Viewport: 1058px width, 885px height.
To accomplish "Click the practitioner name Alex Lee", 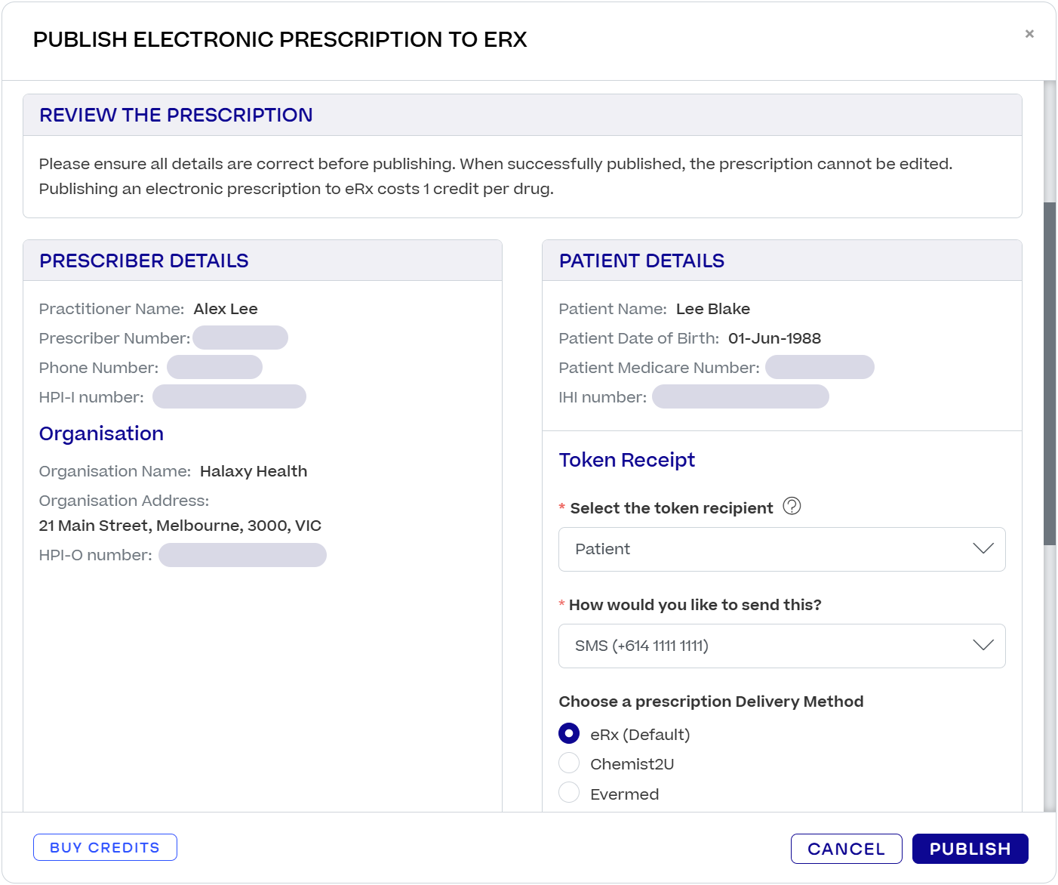I will point(226,309).
